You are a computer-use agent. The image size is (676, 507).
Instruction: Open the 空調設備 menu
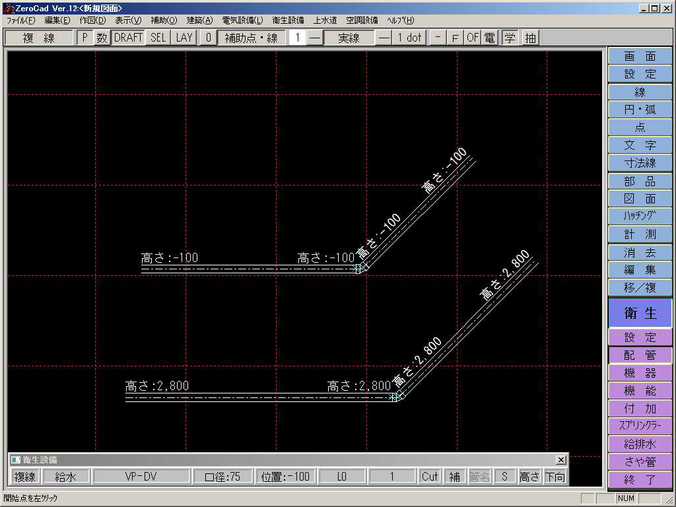(362, 20)
